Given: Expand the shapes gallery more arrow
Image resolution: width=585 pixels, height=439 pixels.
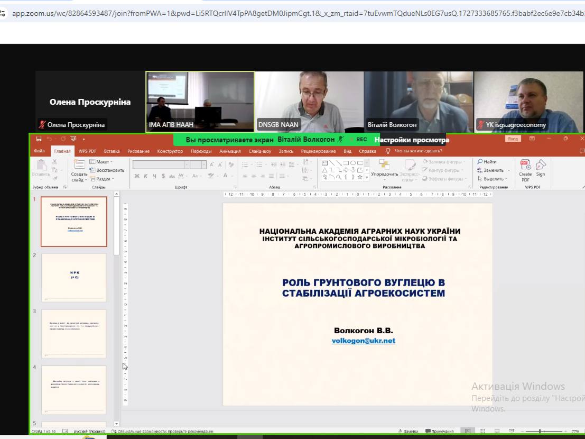Looking at the screenshot, I should tap(367, 178).
